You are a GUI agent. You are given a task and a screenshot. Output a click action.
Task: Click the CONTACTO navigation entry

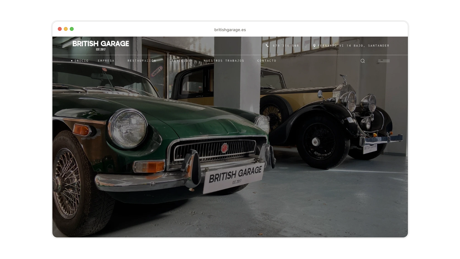pos(267,61)
